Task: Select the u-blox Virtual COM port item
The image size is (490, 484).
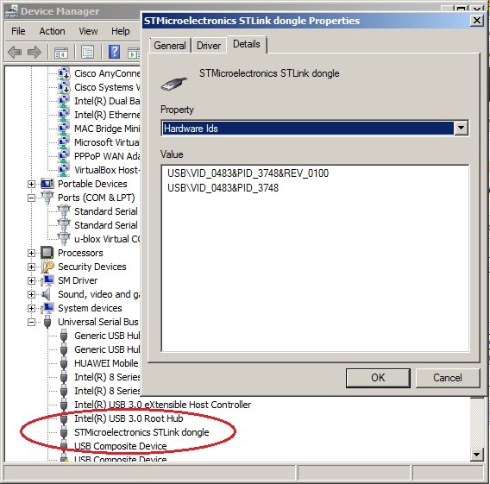Action: click(107, 239)
